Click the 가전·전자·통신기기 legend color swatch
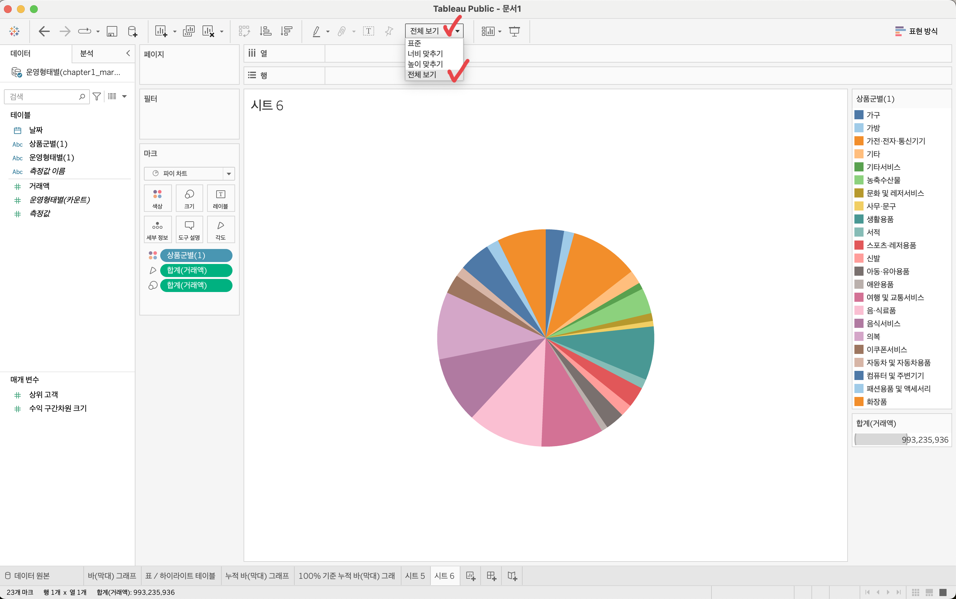Screen dimensions: 956x599 tap(859, 141)
